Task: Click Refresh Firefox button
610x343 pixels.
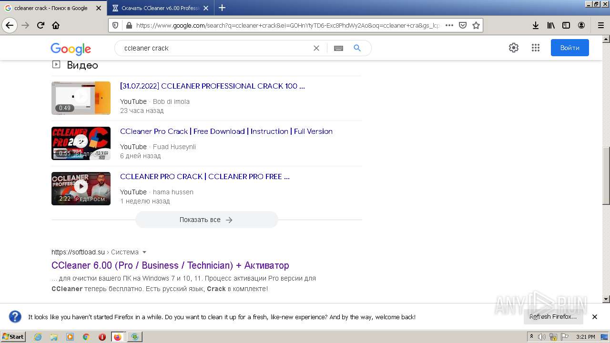Action: (553, 317)
